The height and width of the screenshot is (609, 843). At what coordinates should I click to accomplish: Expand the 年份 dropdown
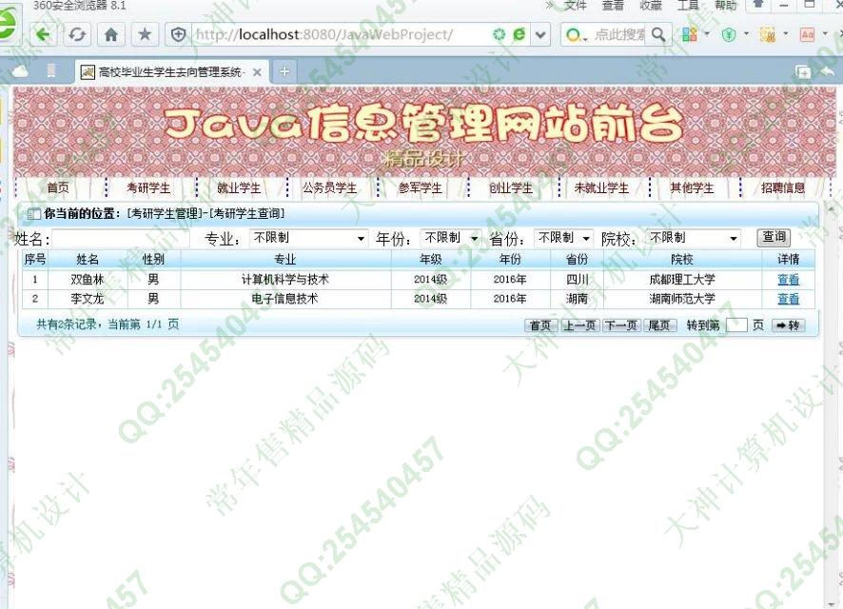click(x=451, y=238)
